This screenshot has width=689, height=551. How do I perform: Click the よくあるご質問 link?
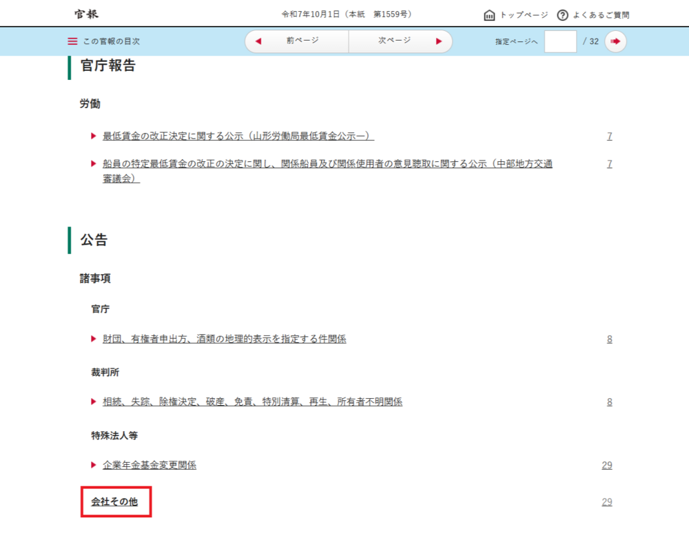(x=601, y=15)
